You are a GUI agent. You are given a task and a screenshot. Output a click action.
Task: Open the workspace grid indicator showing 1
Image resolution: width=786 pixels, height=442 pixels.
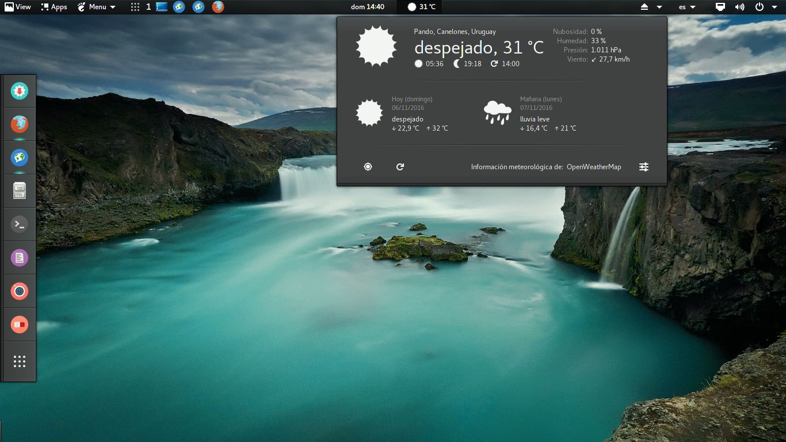pos(141,7)
